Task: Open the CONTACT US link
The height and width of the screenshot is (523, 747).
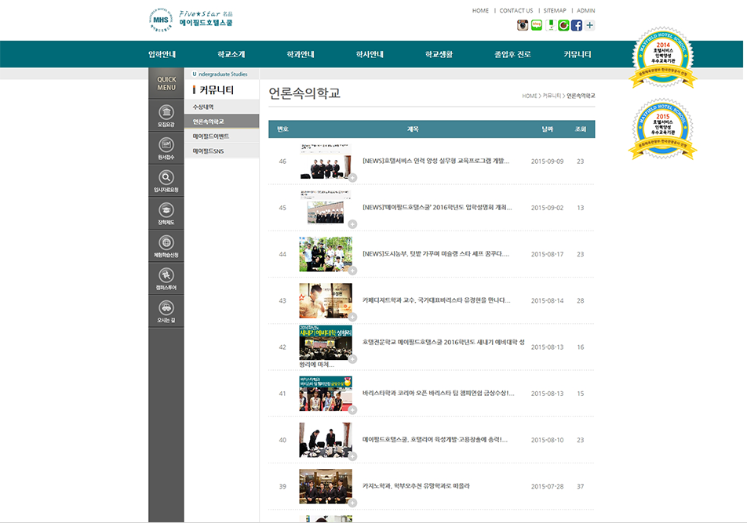Action: coord(516,11)
